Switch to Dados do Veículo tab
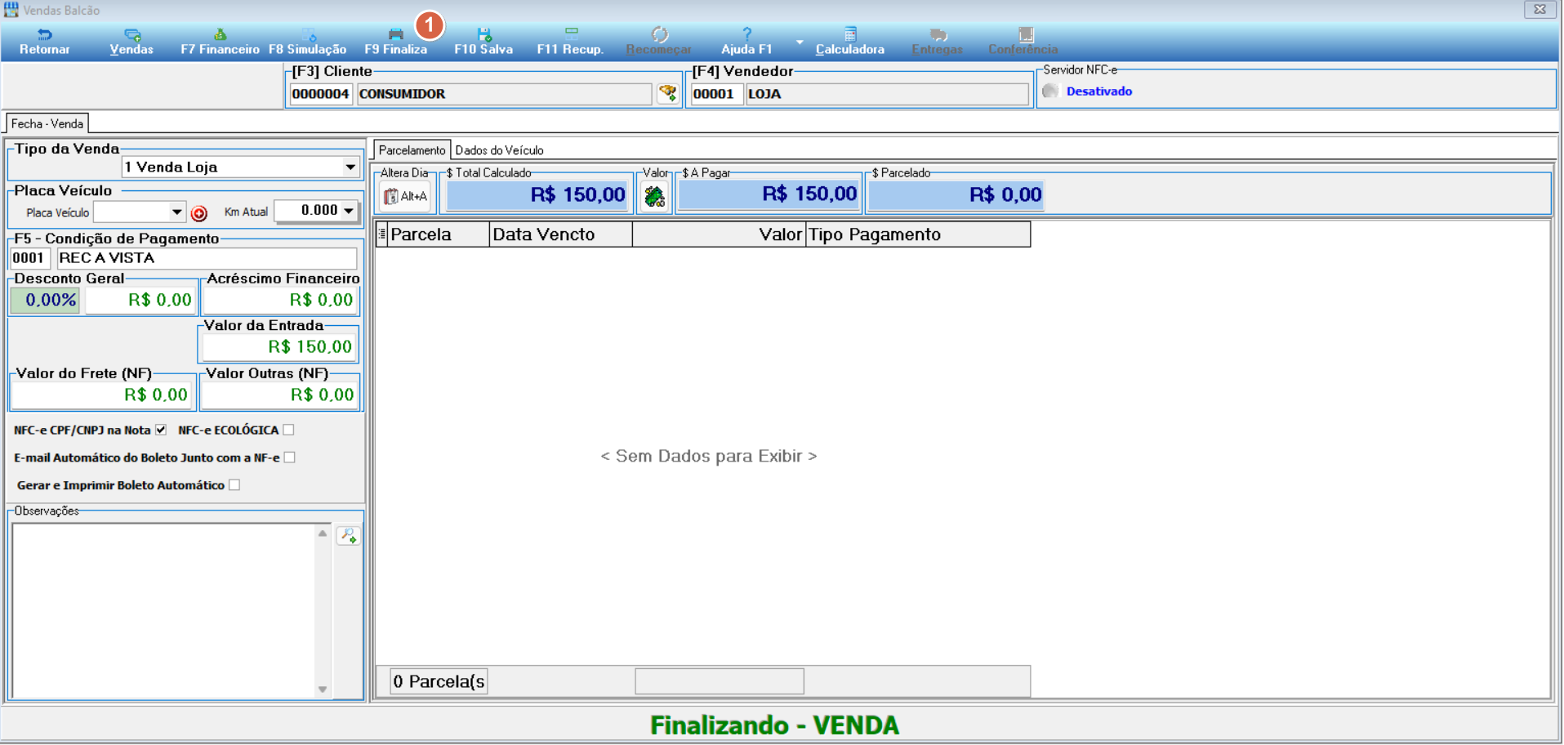This screenshot has width=1564, height=745. (x=499, y=150)
